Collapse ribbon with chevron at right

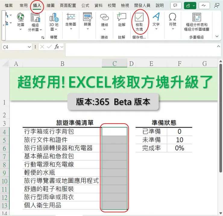click(217, 36)
